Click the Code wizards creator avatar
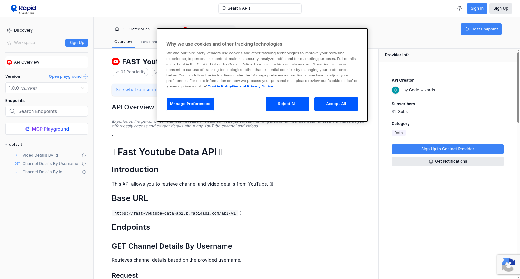This screenshot has width=520, height=279. coord(396,90)
